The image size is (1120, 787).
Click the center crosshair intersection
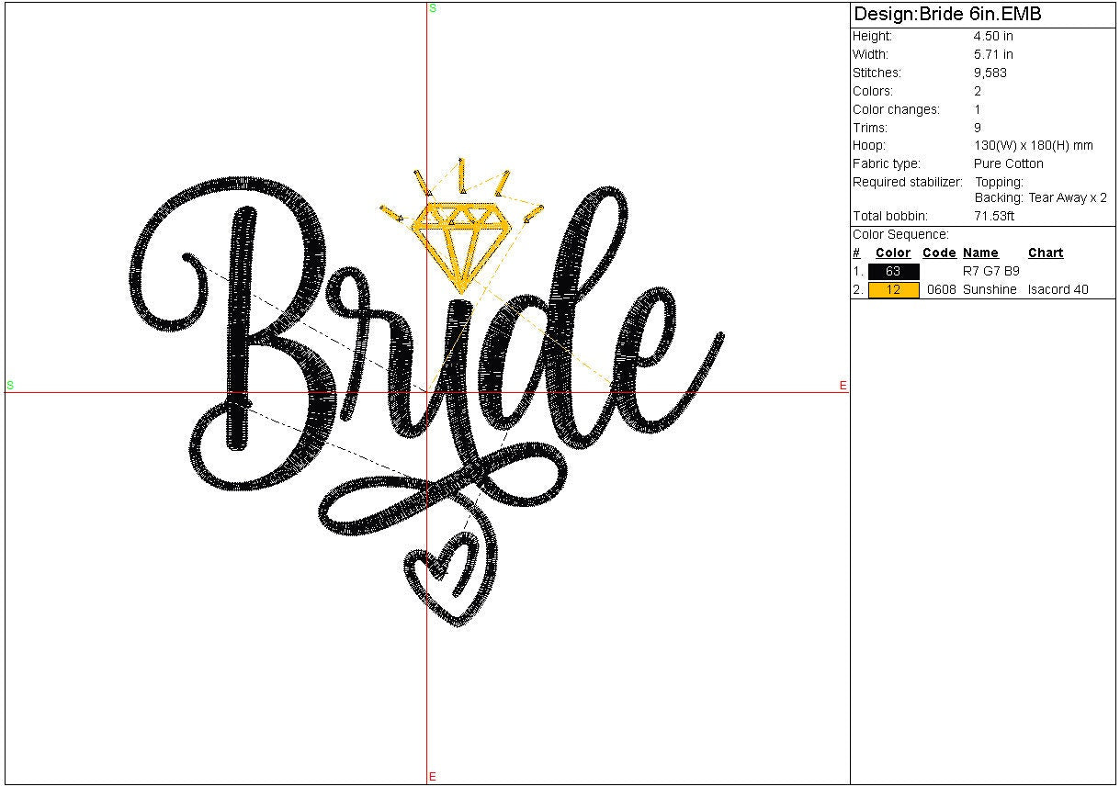pos(427,392)
